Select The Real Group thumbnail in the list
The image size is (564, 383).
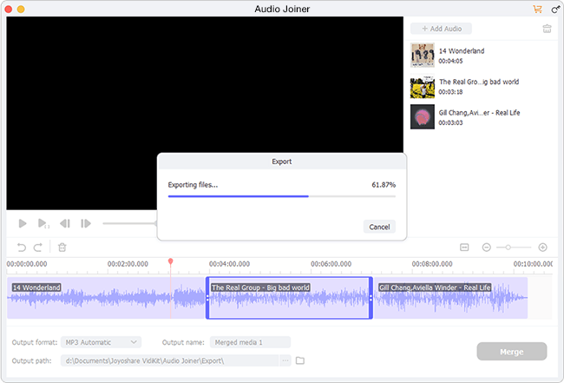pyautogui.click(x=423, y=86)
